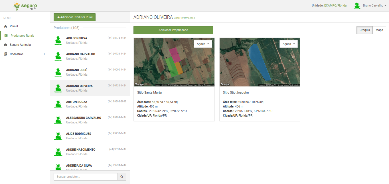Click the orange field polygon on the map
389x184 pixels.
pos(179,68)
